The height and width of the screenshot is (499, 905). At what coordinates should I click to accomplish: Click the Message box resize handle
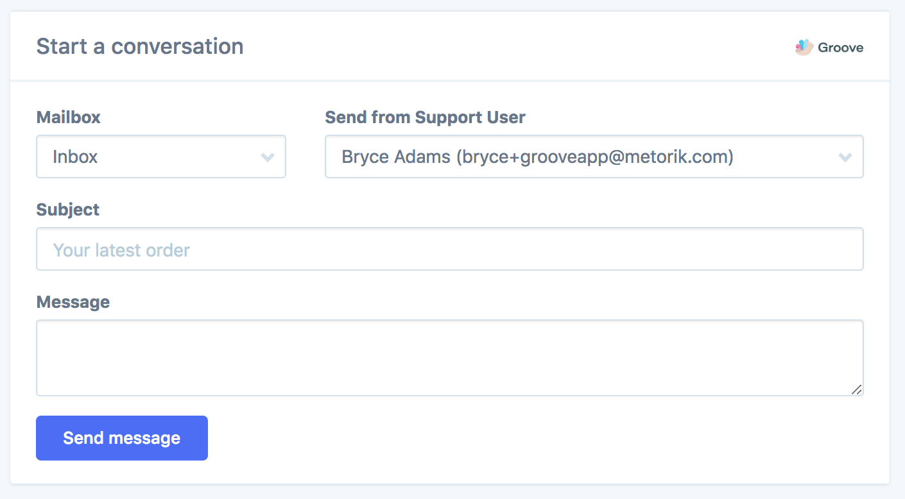click(856, 389)
